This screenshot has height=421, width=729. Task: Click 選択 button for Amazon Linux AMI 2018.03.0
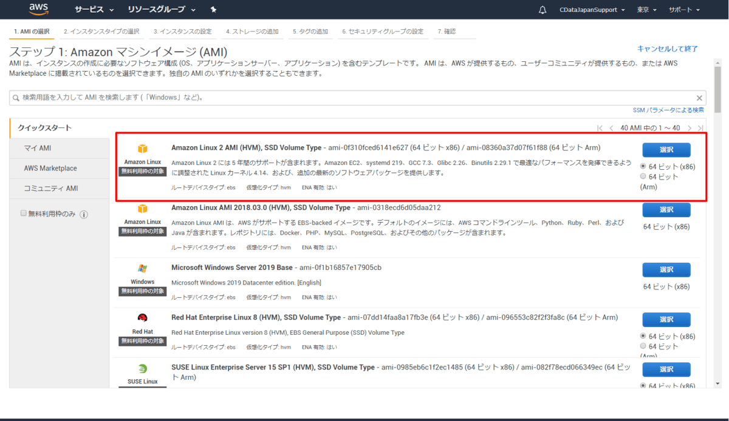(x=666, y=210)
